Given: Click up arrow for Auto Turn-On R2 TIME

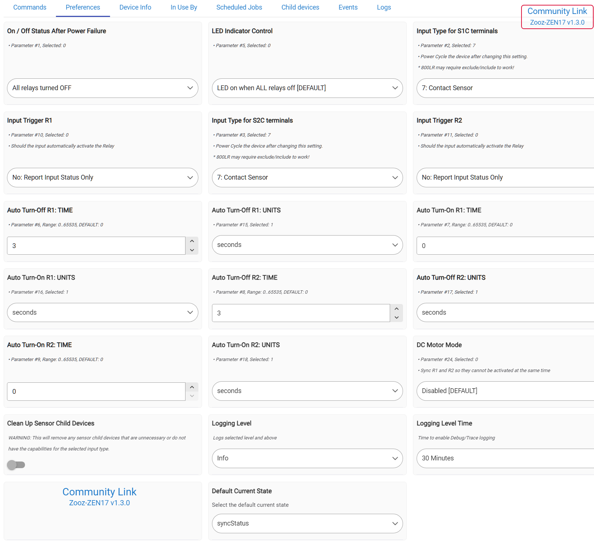Looking at the screenshot, I should pos(192,387).
